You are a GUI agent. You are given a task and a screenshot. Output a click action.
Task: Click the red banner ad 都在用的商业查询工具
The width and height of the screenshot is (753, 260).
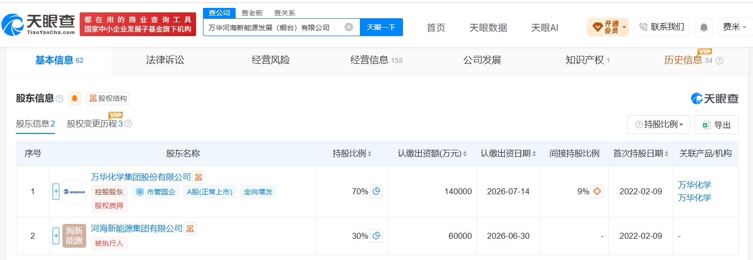point(138,24)
